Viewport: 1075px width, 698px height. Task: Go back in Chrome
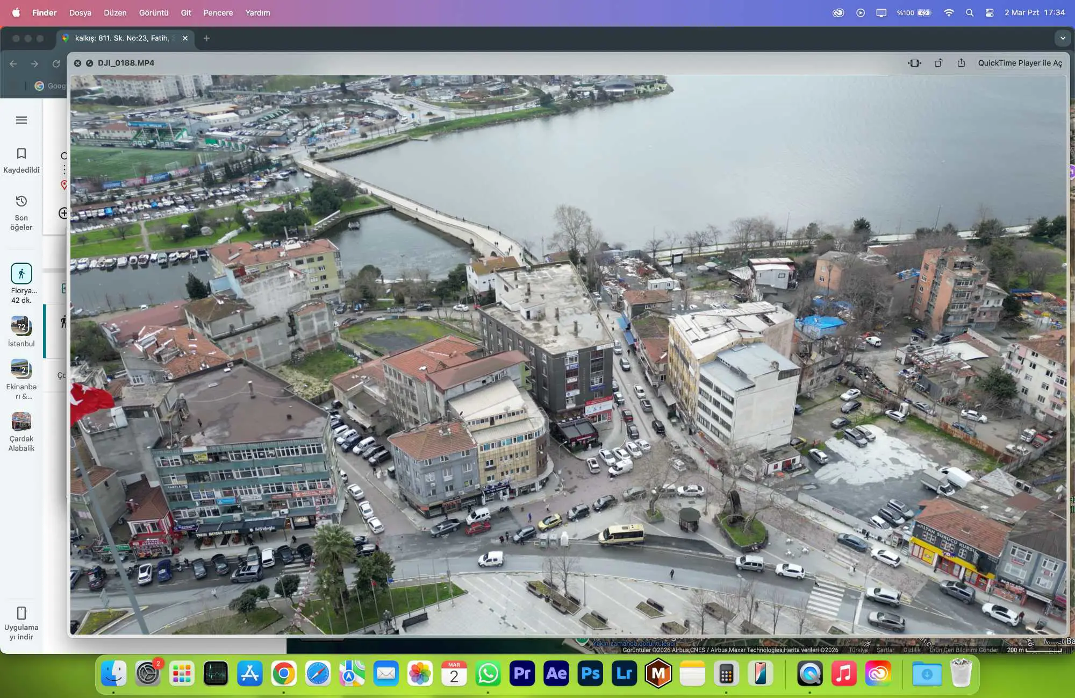13,63
